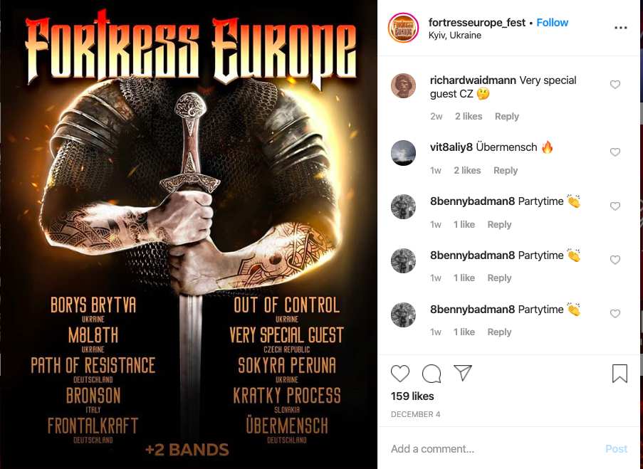Open the fortresseurope_fest profile picture

click(x=403, y=28)
